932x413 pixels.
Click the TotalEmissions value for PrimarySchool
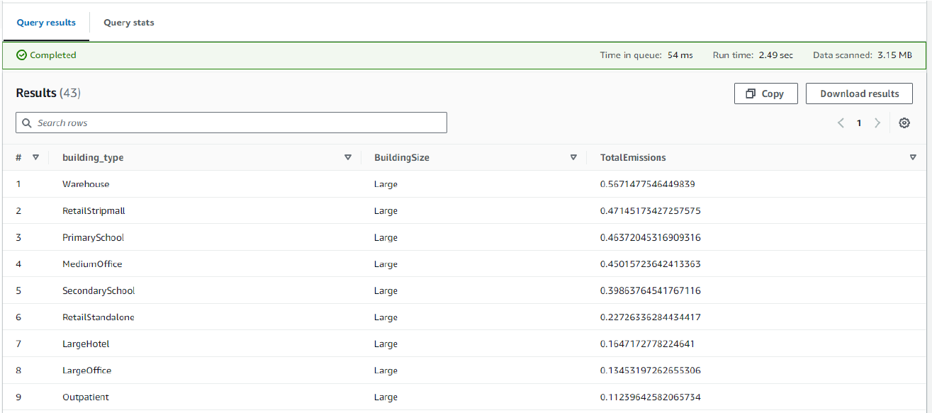coord(650,237)
